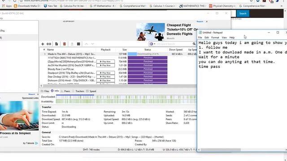This screenshot has width=287, height=161.
Task: Click the Infospace Search input field
Action: tap(174, 44)
